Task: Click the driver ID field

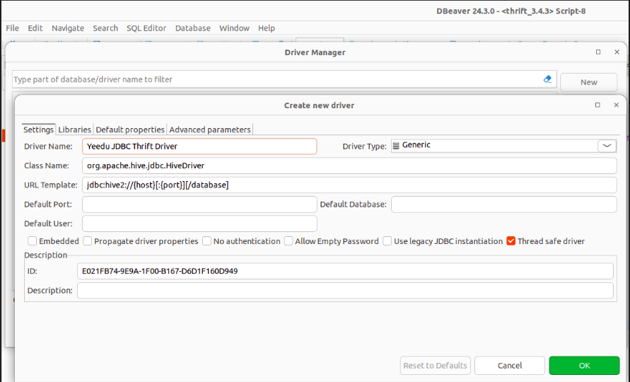Action: 345,271
